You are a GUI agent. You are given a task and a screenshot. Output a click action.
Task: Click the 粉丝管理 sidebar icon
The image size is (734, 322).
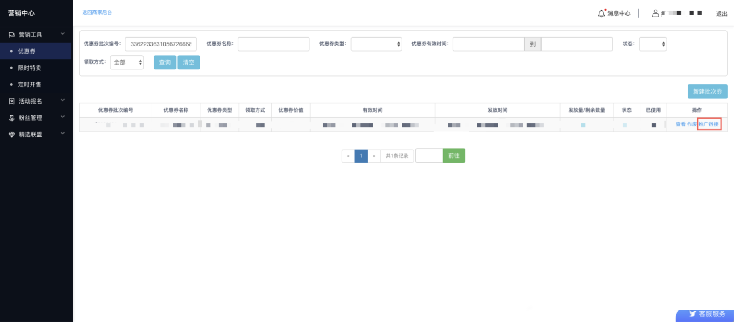pyautogui.click(x=12, y=118)
